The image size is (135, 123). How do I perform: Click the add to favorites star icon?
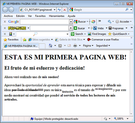click(25, 39)
